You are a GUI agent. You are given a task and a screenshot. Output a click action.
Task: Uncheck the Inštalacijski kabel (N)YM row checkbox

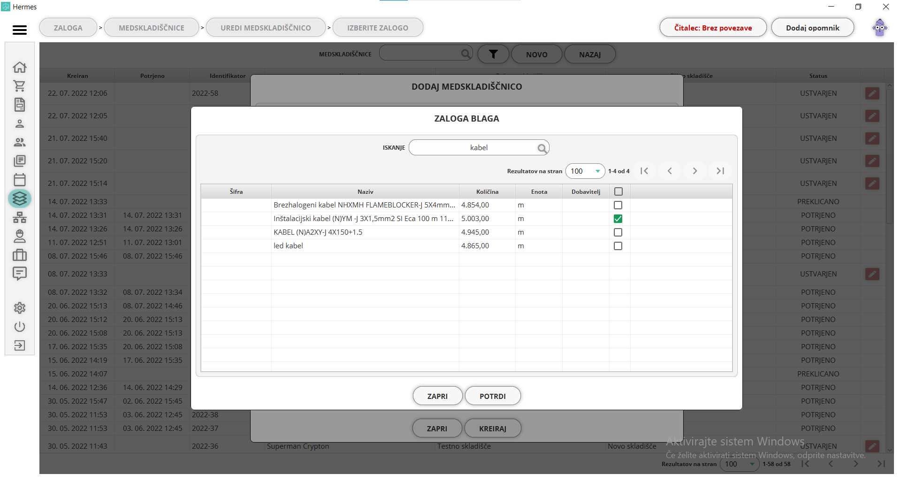click(x=618, y=219)
